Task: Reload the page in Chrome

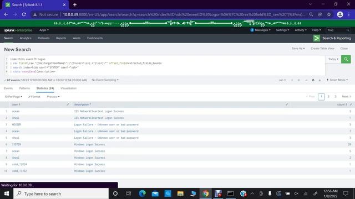Action: pyautogui.click(x=24, y=14)
